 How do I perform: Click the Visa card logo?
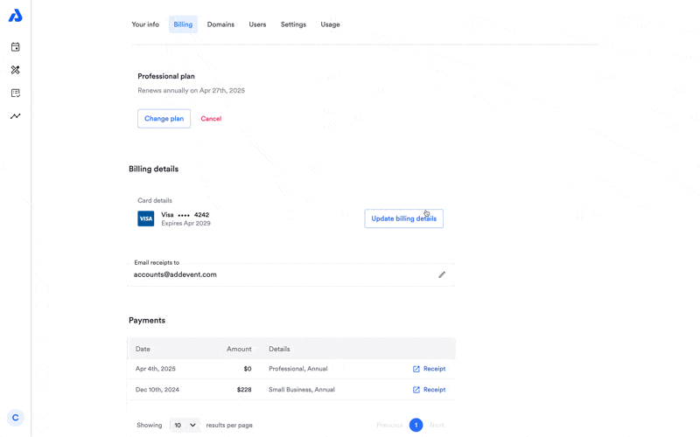[145, 218]
